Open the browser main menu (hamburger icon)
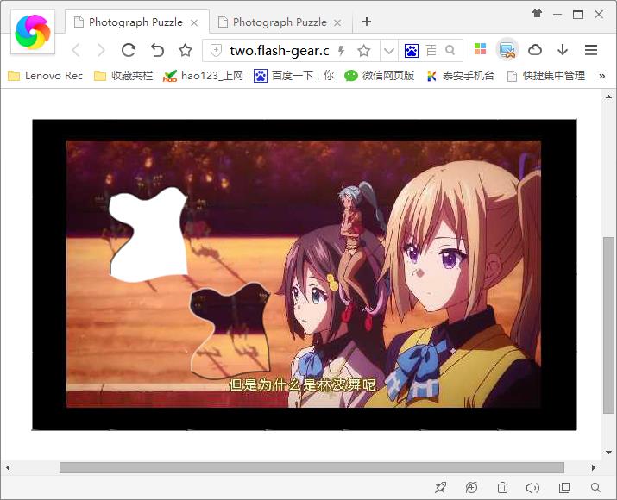The height and width of the screenshot is (500, 617). tap(591, 50)
